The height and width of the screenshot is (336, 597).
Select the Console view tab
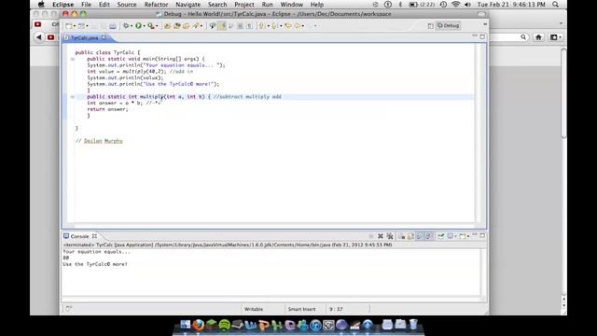click(x=79, y=236)
